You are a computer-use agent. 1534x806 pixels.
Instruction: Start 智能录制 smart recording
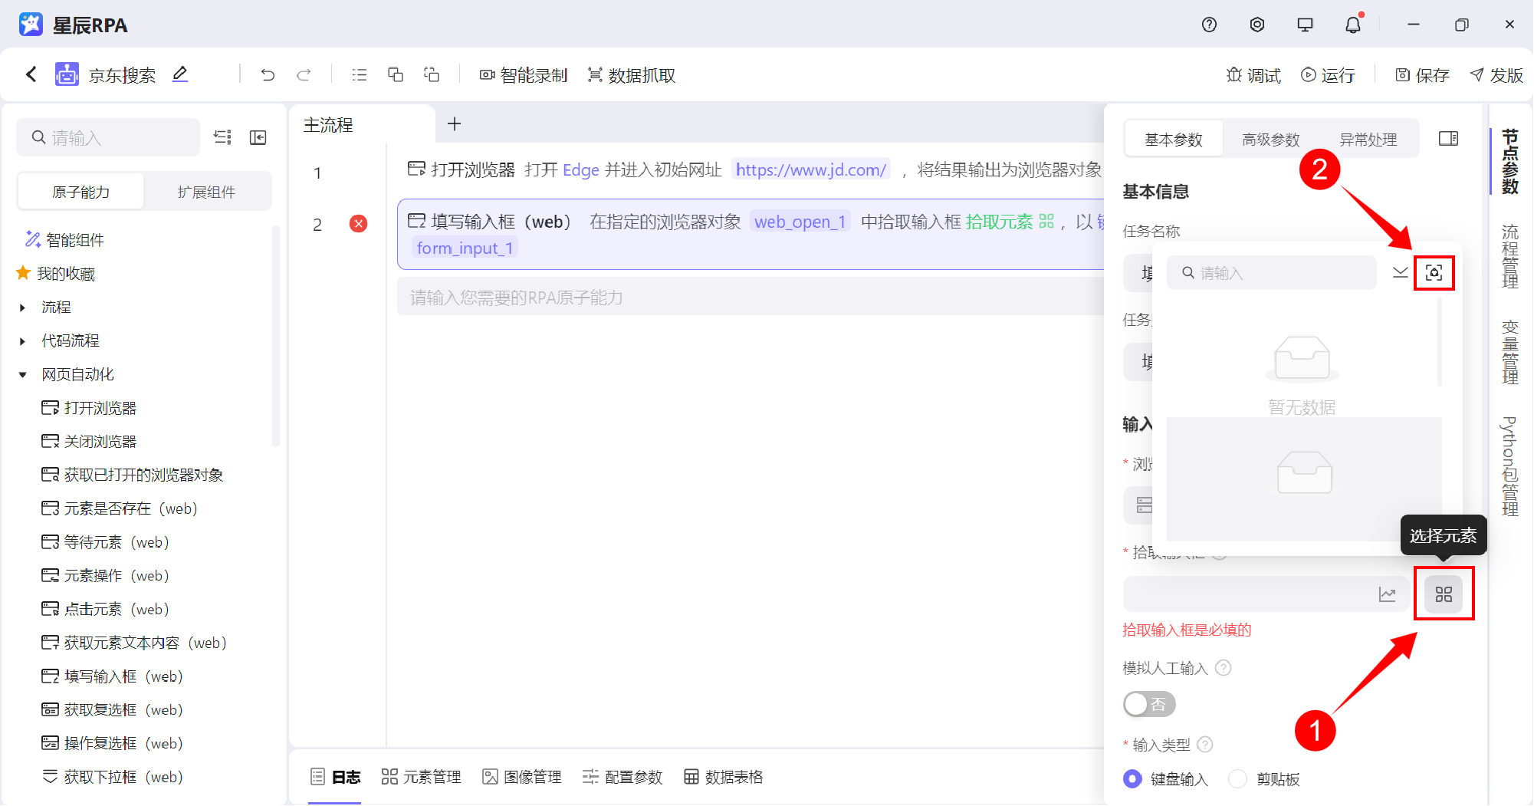pos(523,74)
